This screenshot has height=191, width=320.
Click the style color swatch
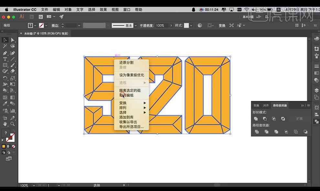click(186, 26)
